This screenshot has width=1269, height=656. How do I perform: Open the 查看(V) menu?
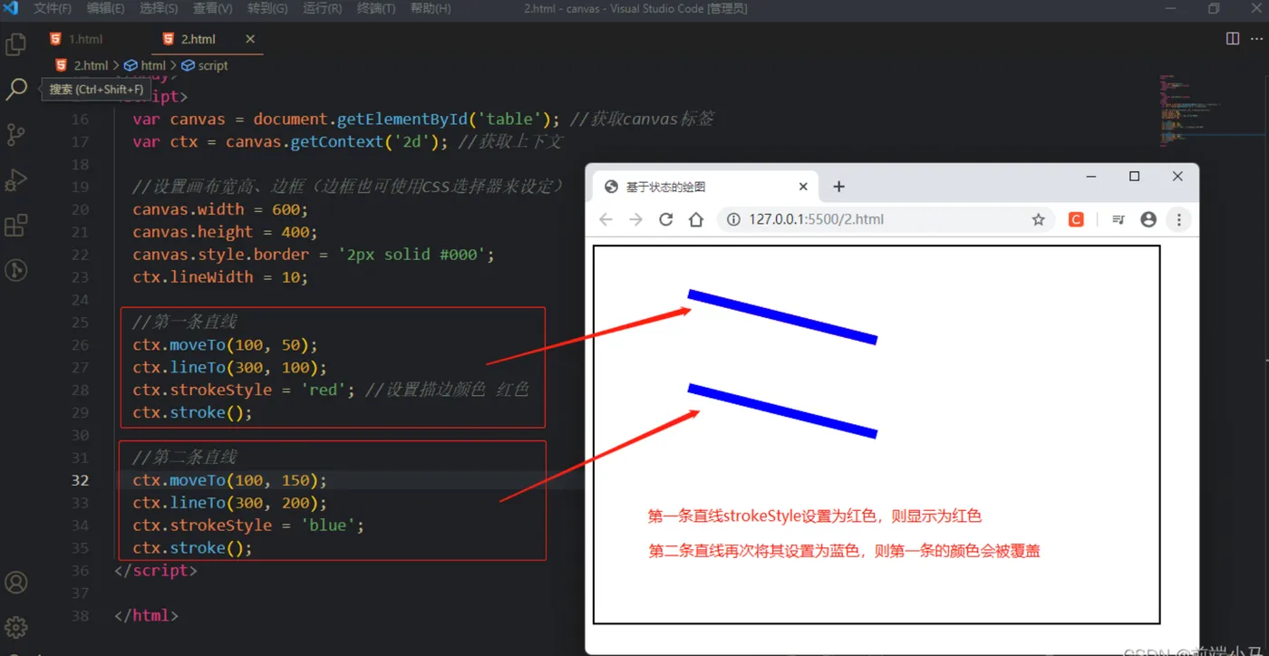pyautogui.click(x=213, y=8)
